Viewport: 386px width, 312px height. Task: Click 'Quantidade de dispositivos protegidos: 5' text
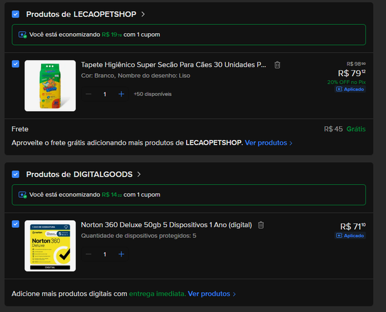click(139, 236)
